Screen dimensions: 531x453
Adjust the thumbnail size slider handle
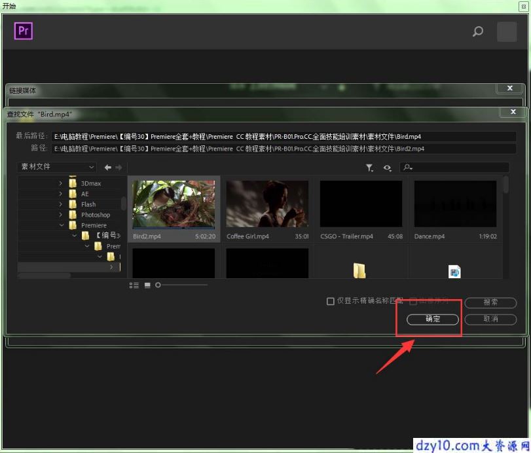(158, 285)
